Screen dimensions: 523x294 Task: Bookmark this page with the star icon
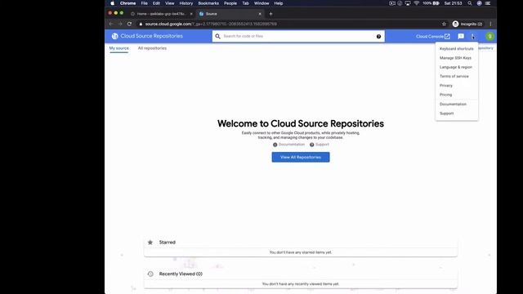coord(444,24)
